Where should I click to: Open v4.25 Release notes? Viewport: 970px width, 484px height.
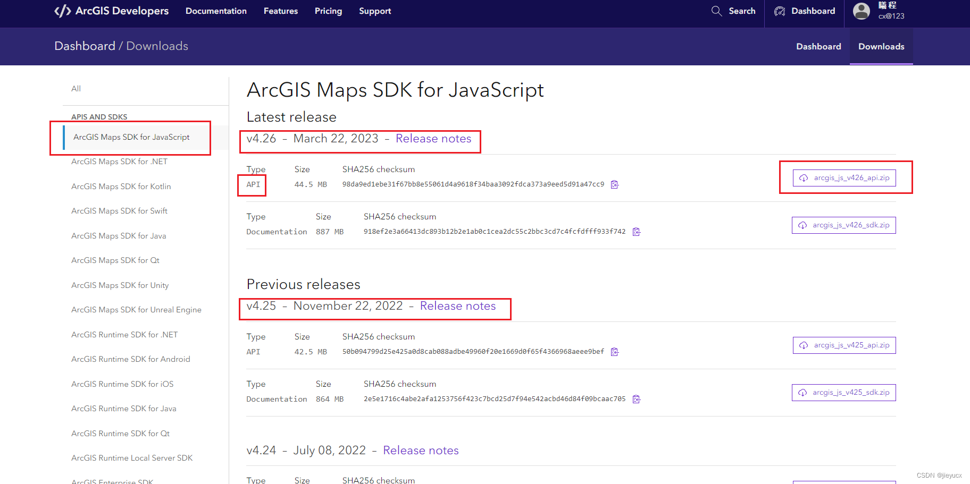(x=458, y=306)
